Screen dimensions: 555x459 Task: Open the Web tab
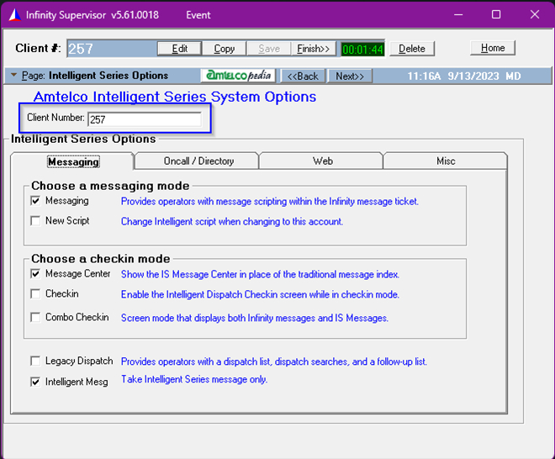[322, 161]
